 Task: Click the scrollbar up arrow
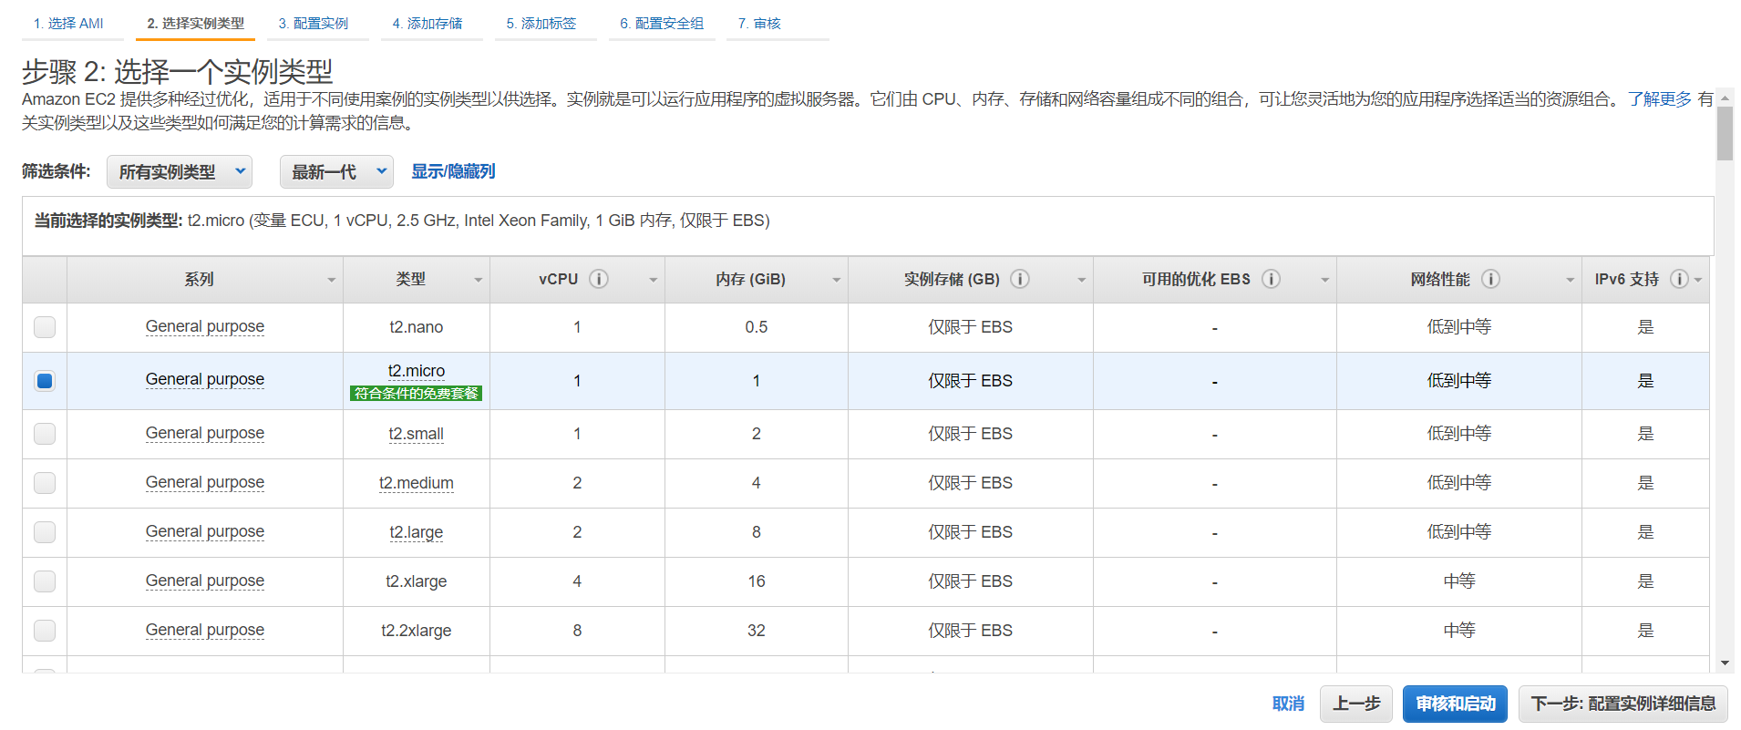(1725, 97)
